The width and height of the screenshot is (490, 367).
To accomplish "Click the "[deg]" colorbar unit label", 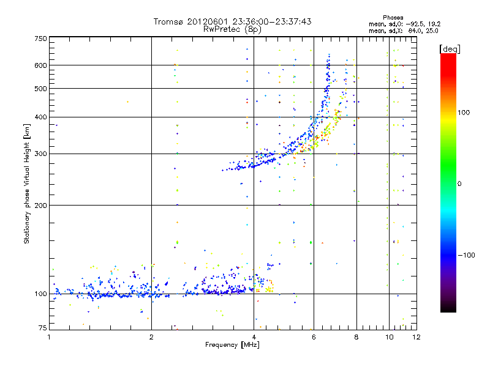I will point(450,49).
